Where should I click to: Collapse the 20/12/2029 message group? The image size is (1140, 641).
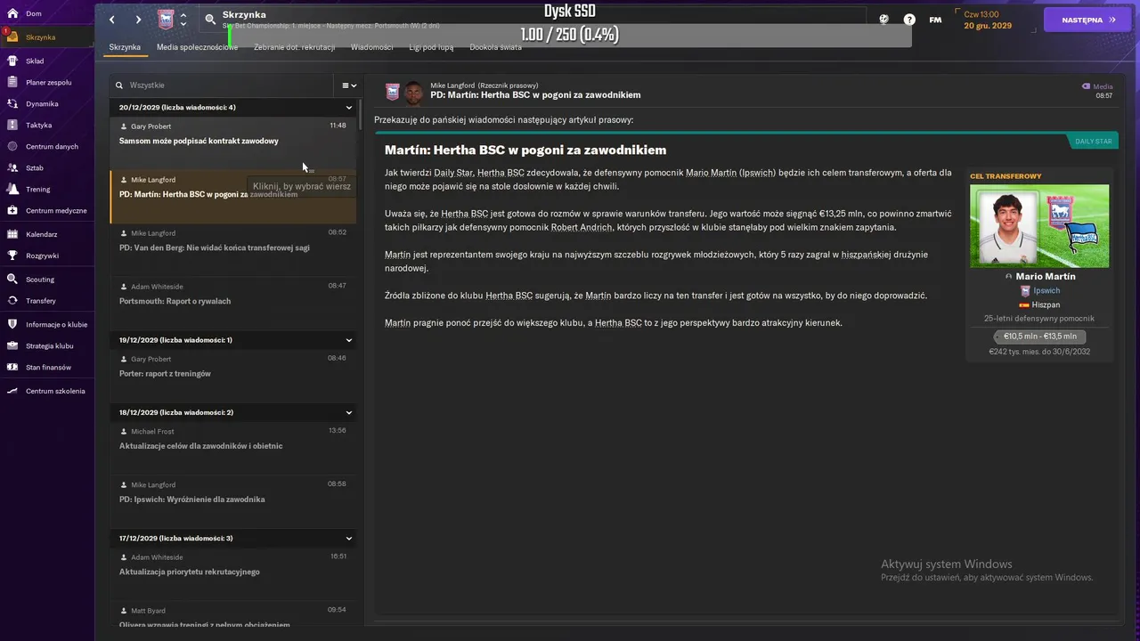(x=349, y=108)
